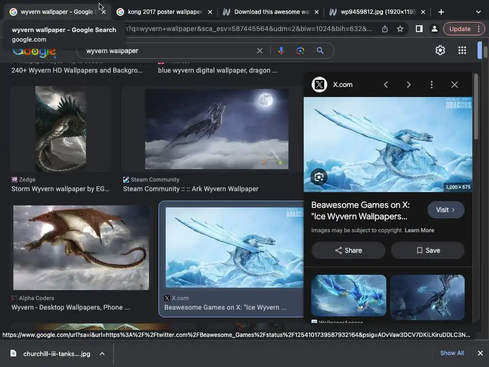
Task: Close the kong 2017 poster wallpaper tab
Action: point(210,12)
